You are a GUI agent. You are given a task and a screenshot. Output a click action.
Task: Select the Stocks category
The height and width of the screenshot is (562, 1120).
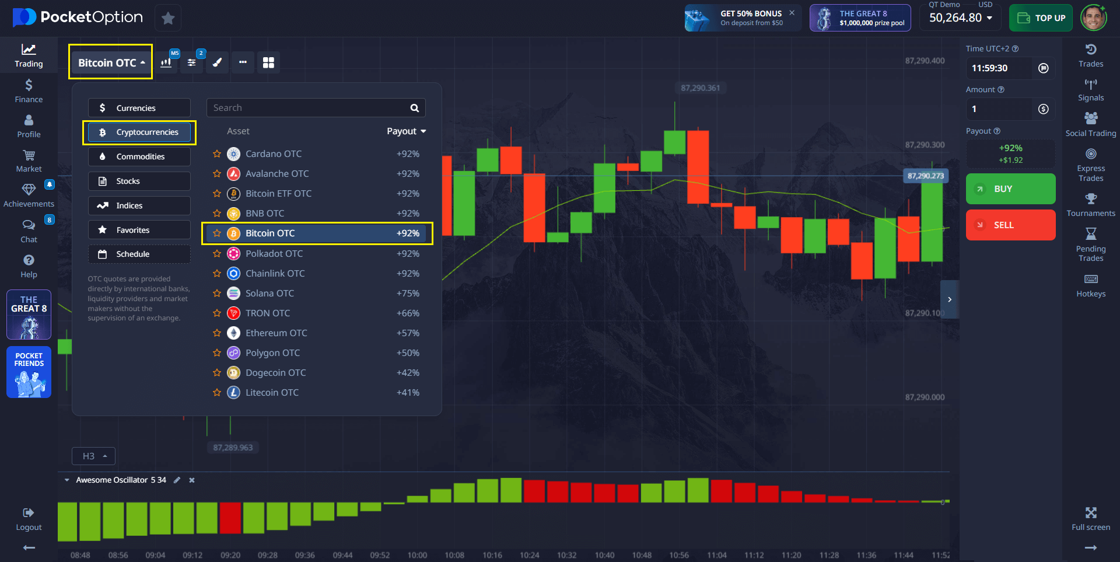(x=139, y=181)
